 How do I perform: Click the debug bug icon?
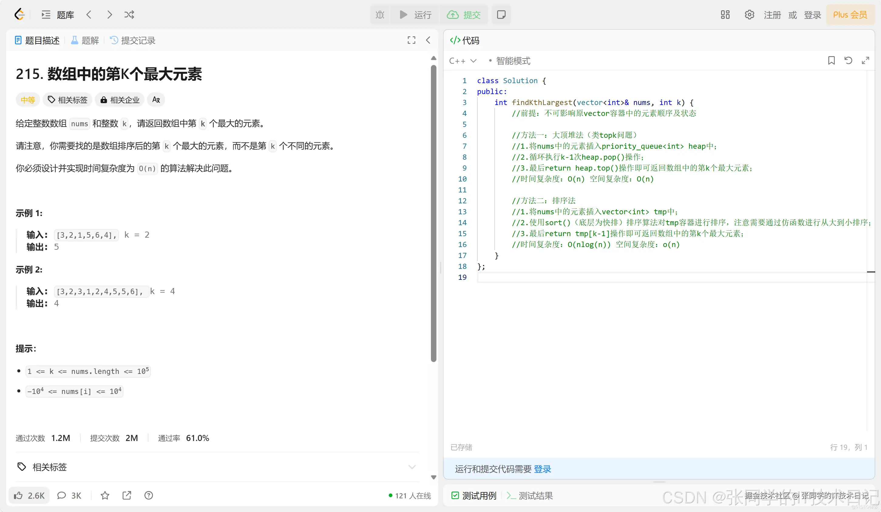pyautogui.click(x=380, y=15)
